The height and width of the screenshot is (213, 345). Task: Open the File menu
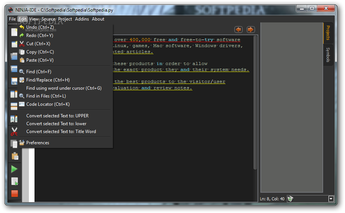[x=12, y=19]
